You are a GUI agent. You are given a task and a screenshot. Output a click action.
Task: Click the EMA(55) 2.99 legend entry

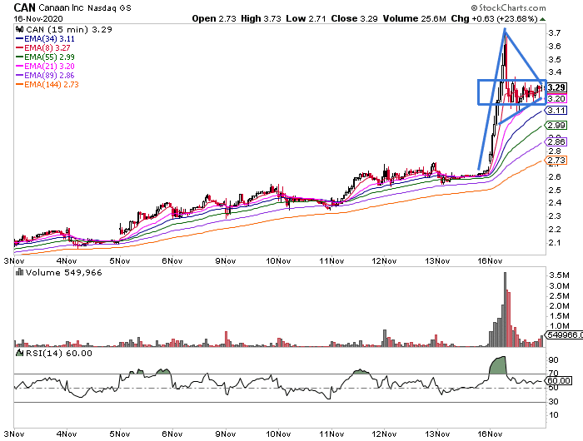coord(45,57)
